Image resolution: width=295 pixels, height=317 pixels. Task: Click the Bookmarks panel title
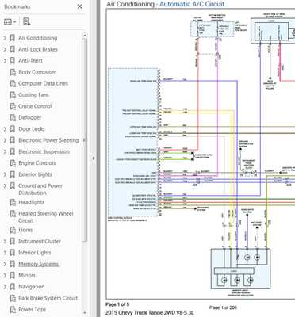pos(17,6)
